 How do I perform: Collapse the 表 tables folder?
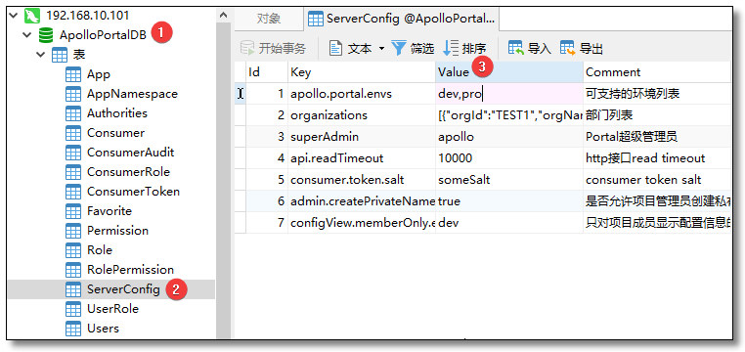41,55
